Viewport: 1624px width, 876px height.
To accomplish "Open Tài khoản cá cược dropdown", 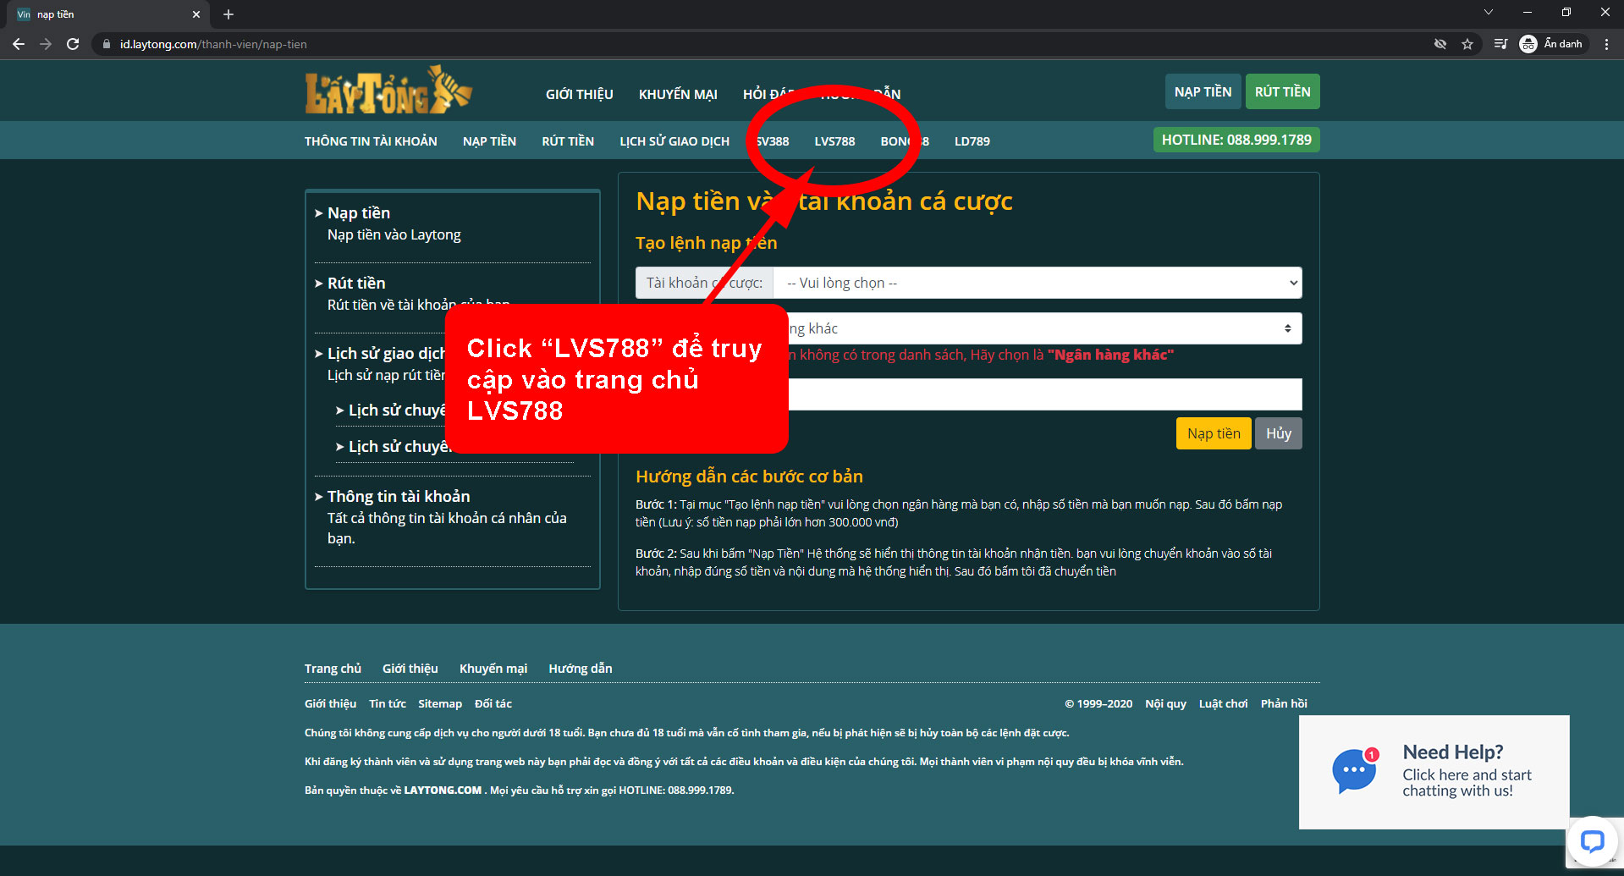I will point(1038,283).
